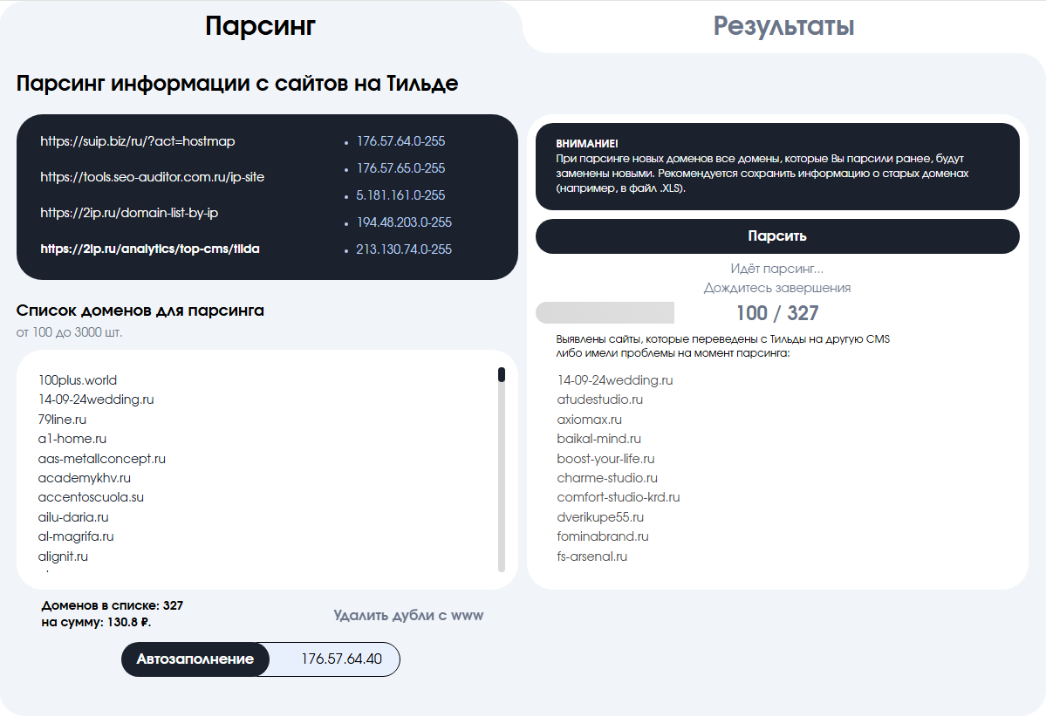Image resolution: width=1046 pixels, height=717 pixels.
Task: Open the tools.seo-auditor.com.ru ip-site link
Action: click(152, 177)
